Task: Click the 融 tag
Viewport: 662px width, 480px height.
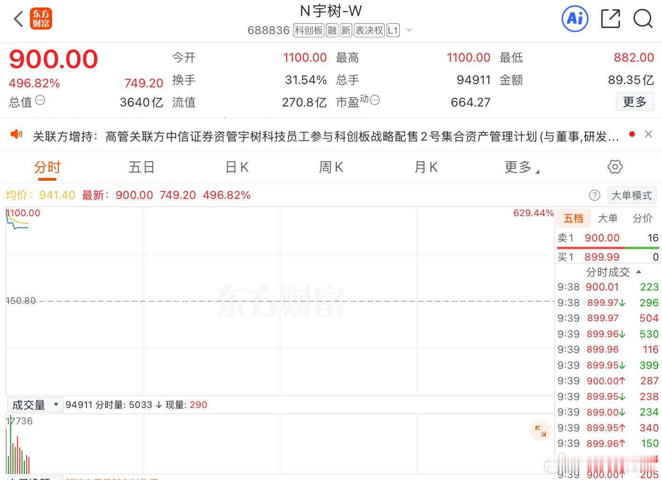Action: point(332,30)
